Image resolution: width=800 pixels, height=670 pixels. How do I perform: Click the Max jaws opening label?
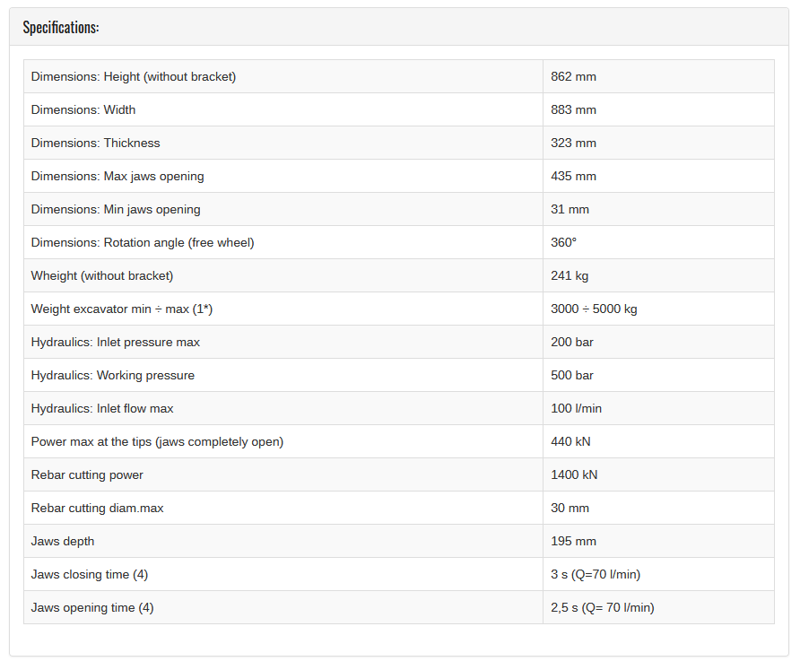pyautogui.click(x=117, y=176)
